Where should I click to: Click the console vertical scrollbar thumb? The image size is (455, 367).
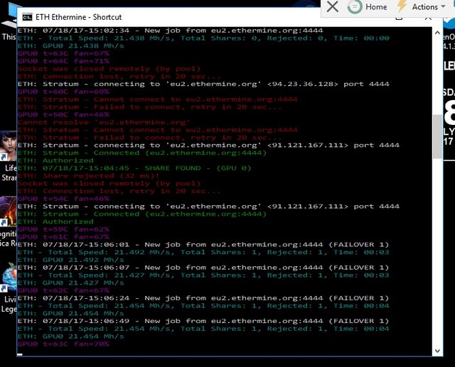pyautogui.click(x=437, y=136)
